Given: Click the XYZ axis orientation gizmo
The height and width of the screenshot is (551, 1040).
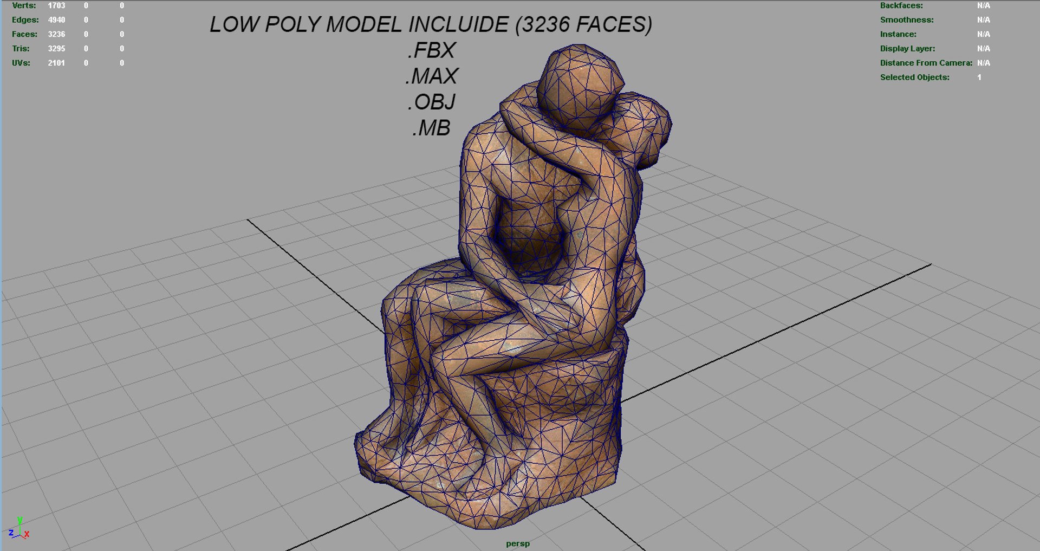Looking at the screenshot, I should coord(19,528).
